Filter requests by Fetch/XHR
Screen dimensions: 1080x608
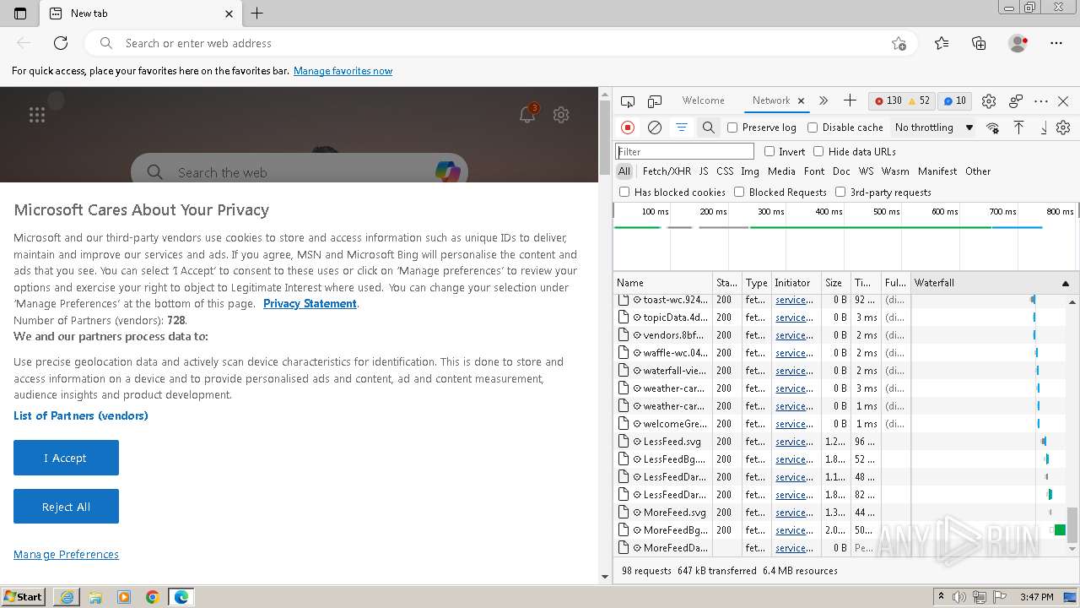click(x=667, y=171)
